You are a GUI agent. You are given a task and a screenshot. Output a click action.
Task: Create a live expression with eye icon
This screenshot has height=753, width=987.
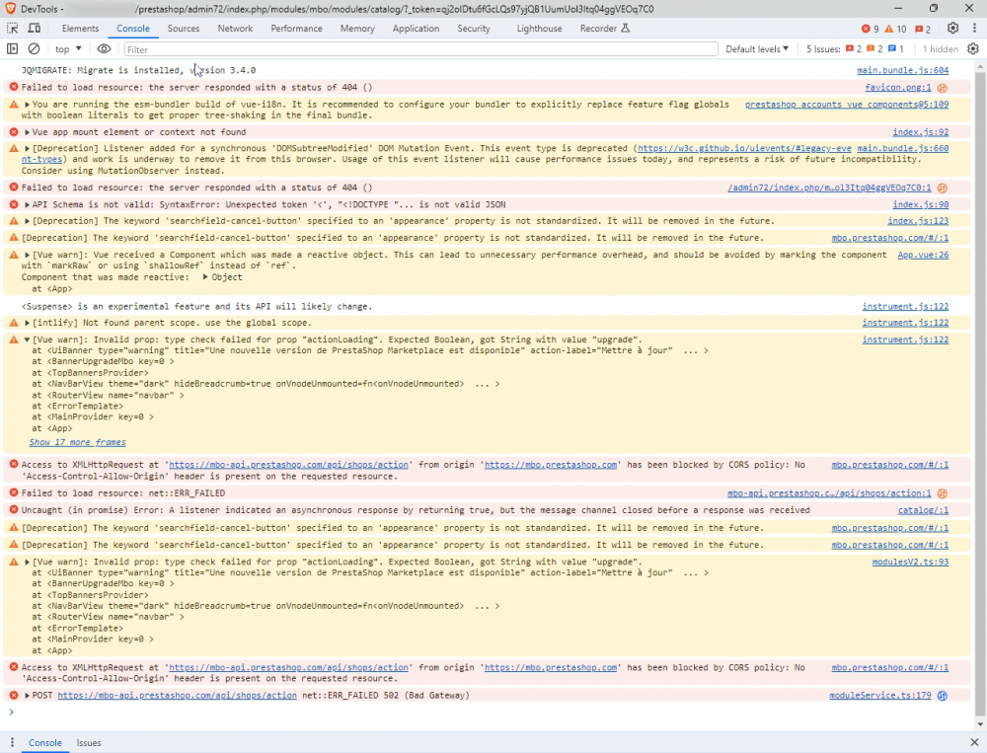click(x=104, y=48)
